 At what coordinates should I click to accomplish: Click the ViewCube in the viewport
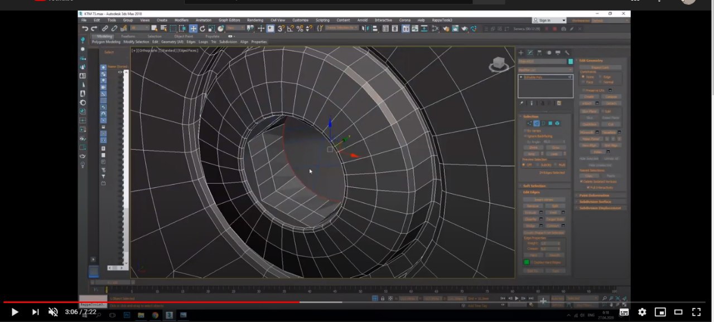pos(498,65)
